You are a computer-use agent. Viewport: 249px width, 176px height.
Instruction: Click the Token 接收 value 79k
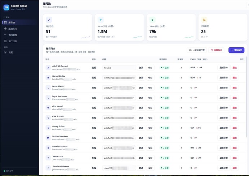click(153, 31)
